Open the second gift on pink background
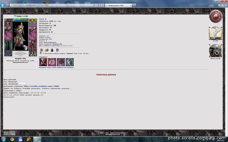Viewport: 228px width, 142px height. tap(52, 62)
